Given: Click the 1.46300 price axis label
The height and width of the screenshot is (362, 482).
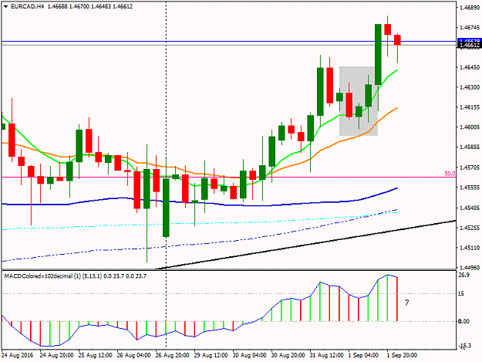Looking at the screenshot, I should tap(470, 87).
